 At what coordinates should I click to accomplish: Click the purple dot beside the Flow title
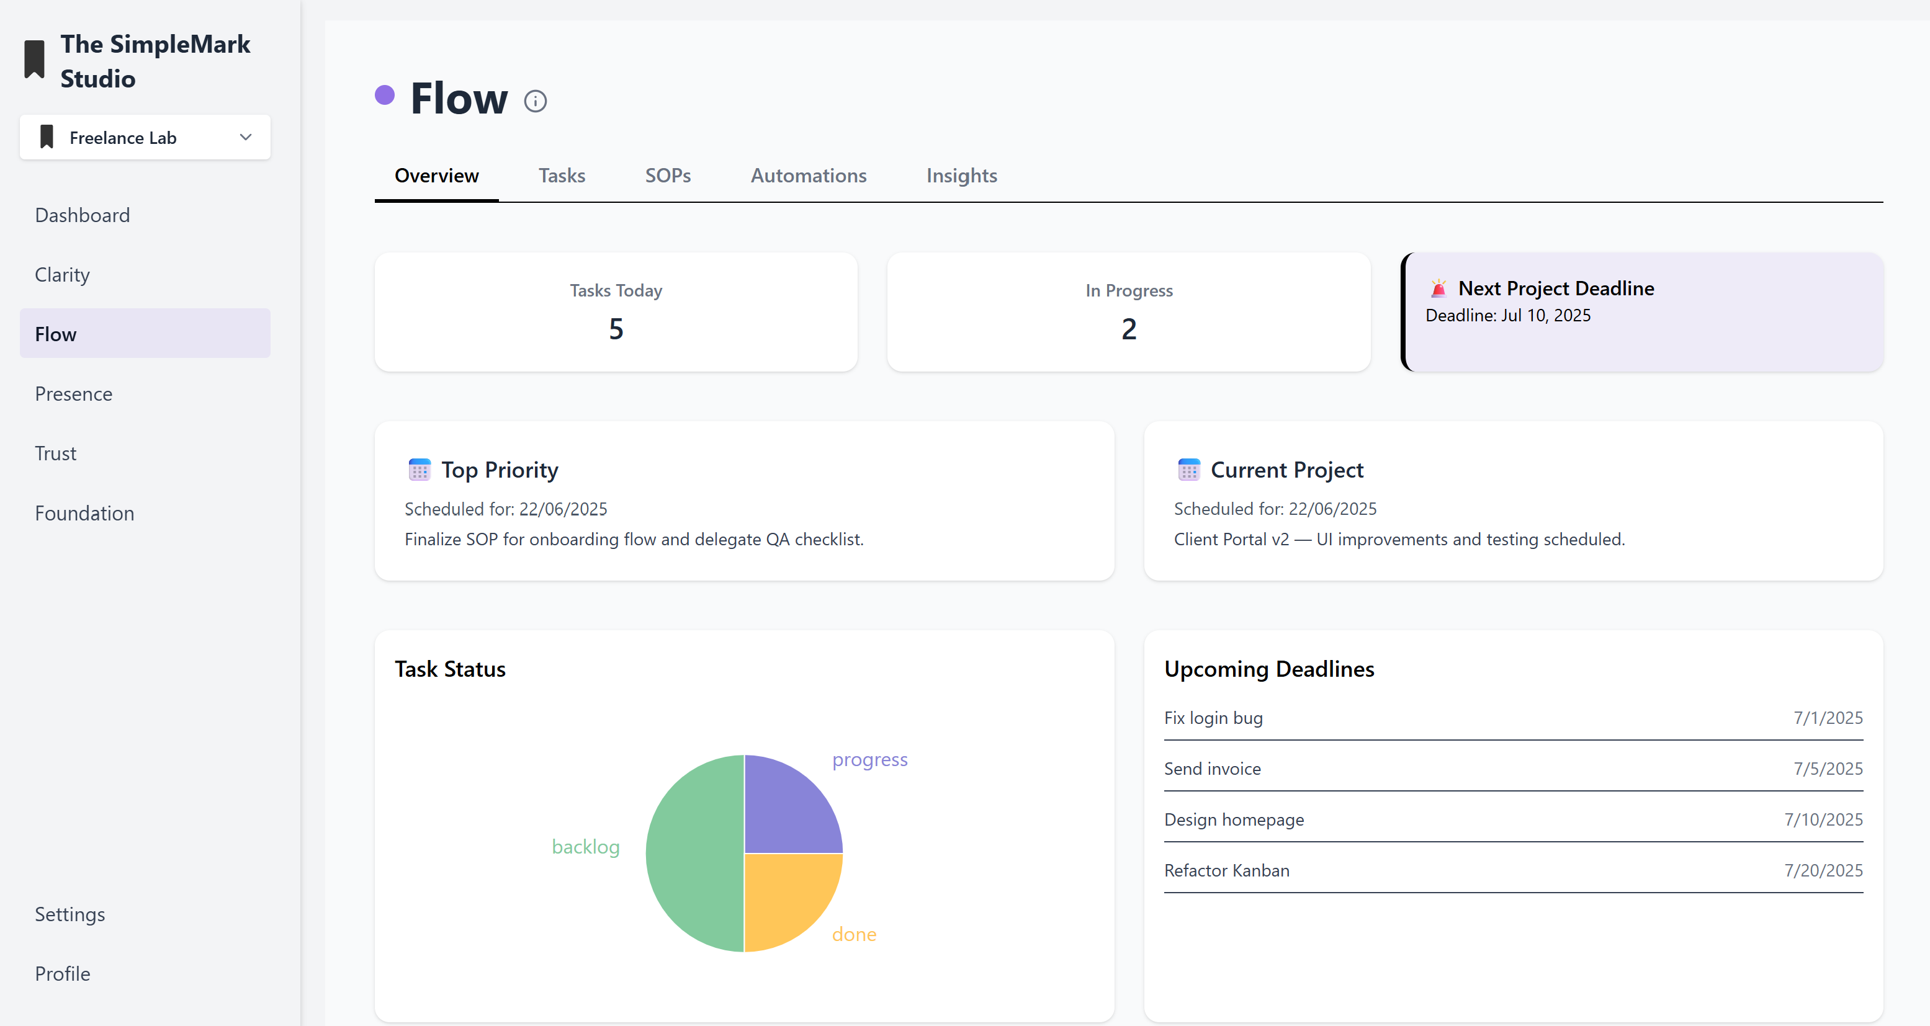(384, 95)
